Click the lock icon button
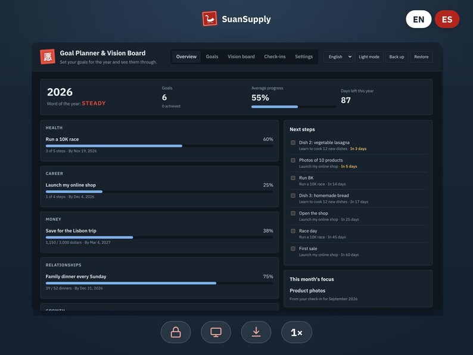Viewport: 473px width, 355px height. pyautogui.click(x=176, y=332)
